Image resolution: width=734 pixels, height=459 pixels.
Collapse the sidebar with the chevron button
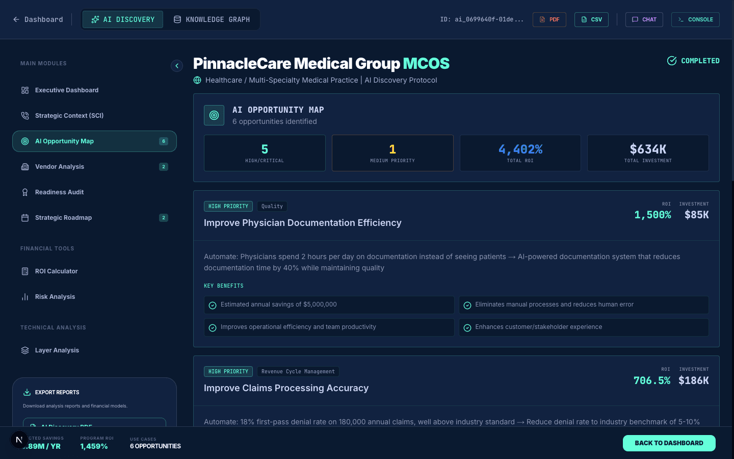(x=177, y=66)
